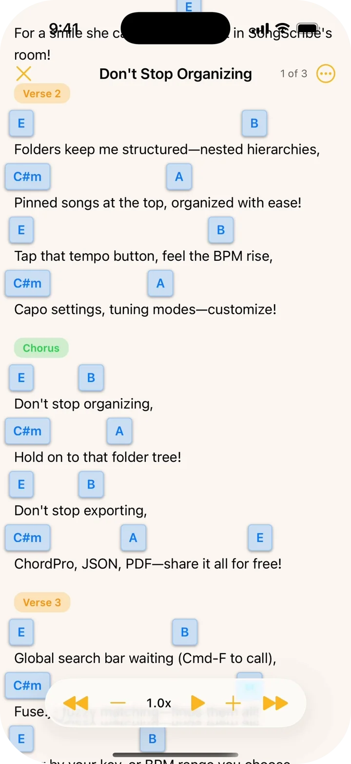Image resolution: width=351 pixels, height=764 pixels.
Task: Toggle the A chord above 'Capo settings, tuning modes'
Action: tap(160, 283)
